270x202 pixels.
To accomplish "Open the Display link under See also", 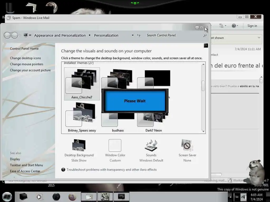I will tap(15, 159).
